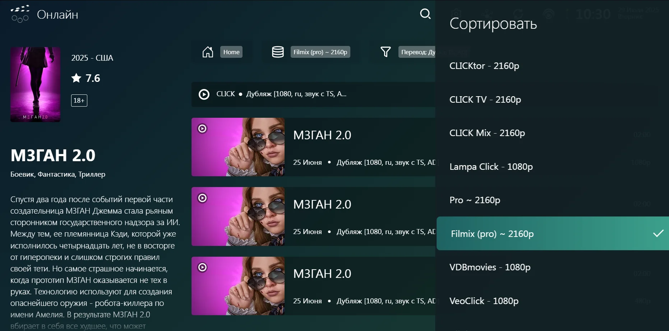Click the second card's МЗГАН 2.0 title
The width and height of the screenshot is (669, 331).
tap(322, 205)
